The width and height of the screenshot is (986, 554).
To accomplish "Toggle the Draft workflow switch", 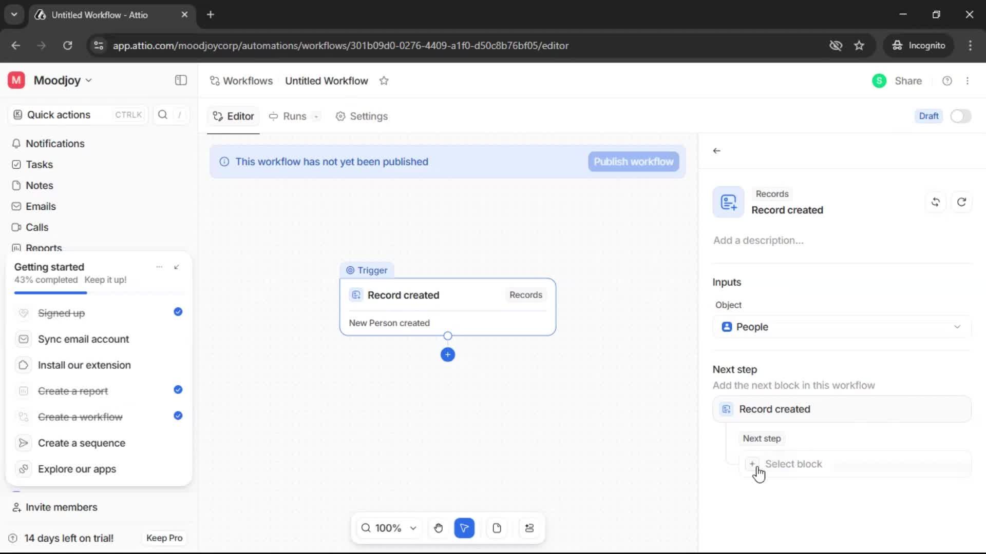I will point(960,116).
